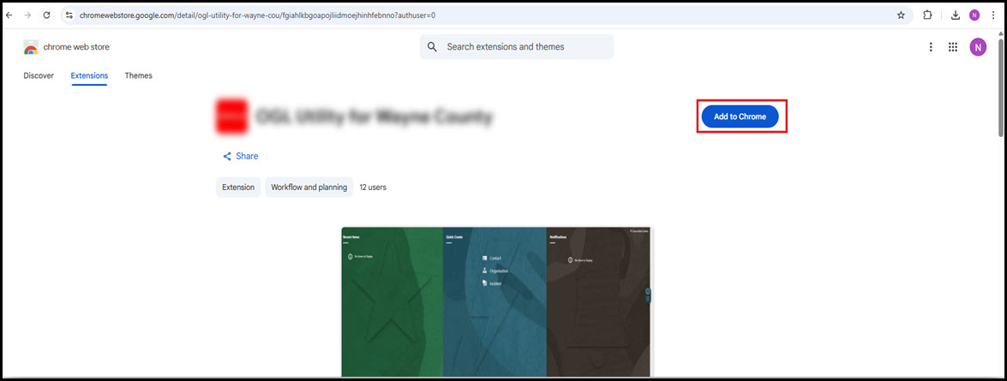Click the search magnifier icon
Image resolution: width=1007 pixels, height=381 pixels.
(x=432, y=47)
